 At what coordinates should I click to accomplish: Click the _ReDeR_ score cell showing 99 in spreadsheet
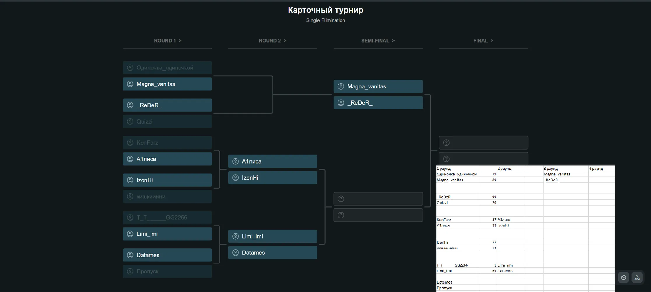488,197
